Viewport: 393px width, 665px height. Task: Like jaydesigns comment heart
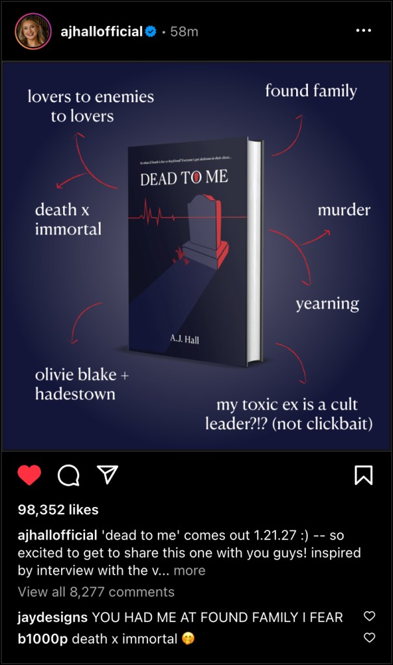tap(370, 616)
